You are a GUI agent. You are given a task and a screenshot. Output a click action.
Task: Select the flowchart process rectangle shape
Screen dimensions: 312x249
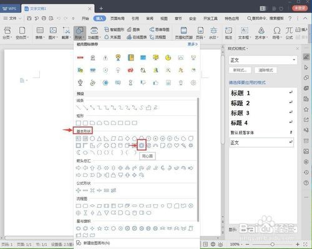[x=78, y=206]
